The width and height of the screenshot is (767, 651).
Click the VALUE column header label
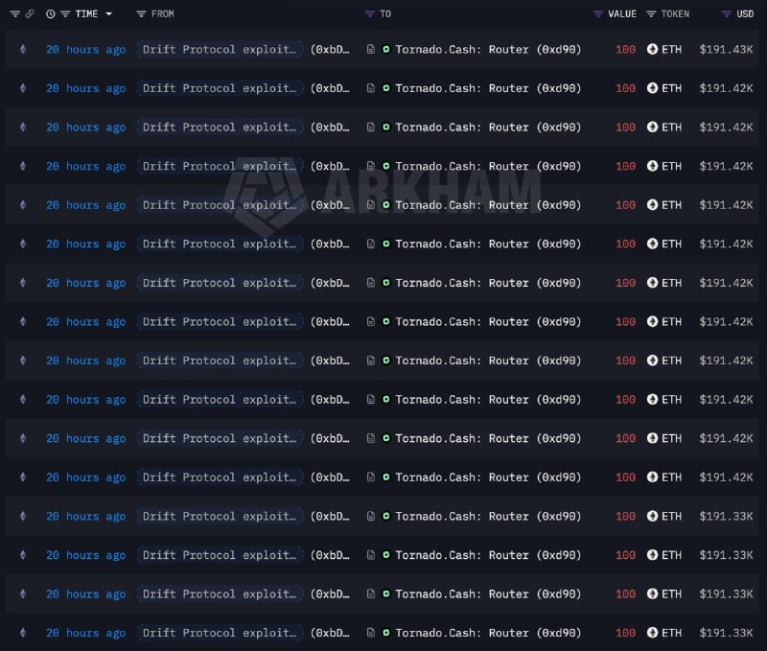coord(621,14)
